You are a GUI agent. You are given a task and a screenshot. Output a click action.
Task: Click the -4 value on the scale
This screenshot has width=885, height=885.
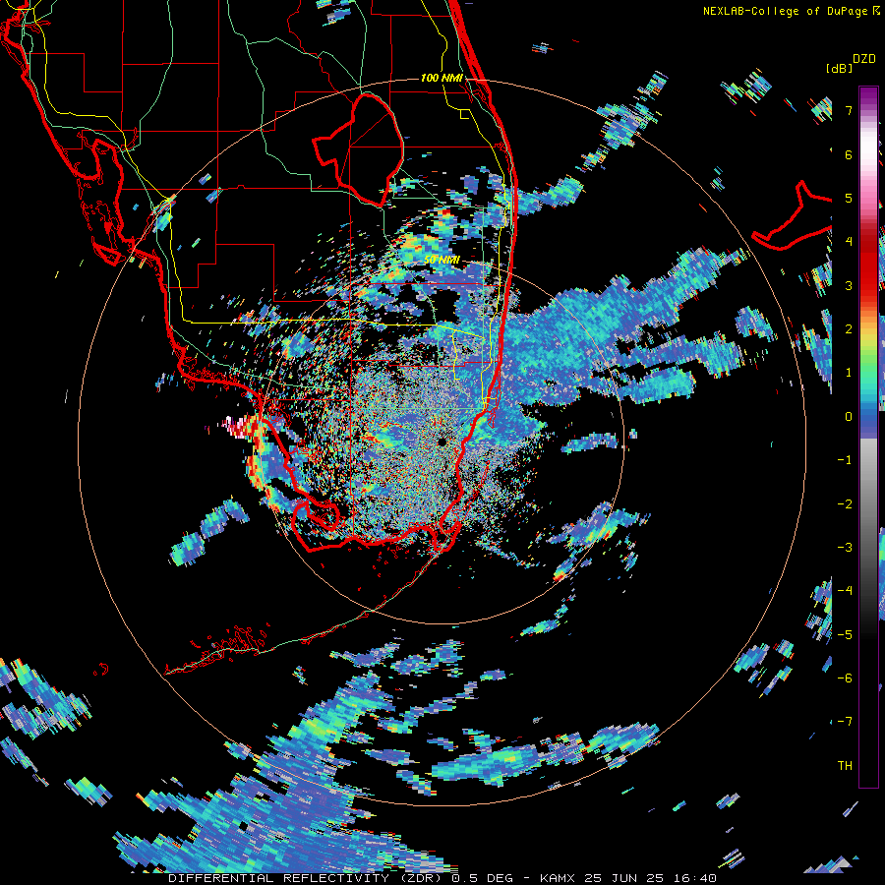[x=845, y=590]
